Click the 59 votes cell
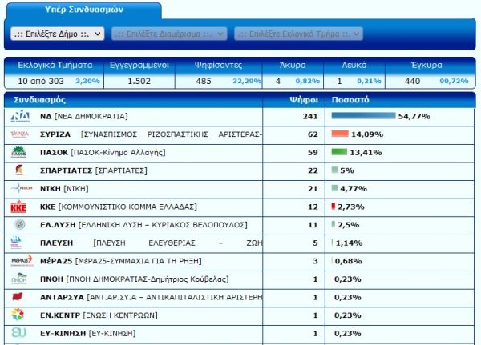This screenshot has height=345, width=481. tap(313, 153)
